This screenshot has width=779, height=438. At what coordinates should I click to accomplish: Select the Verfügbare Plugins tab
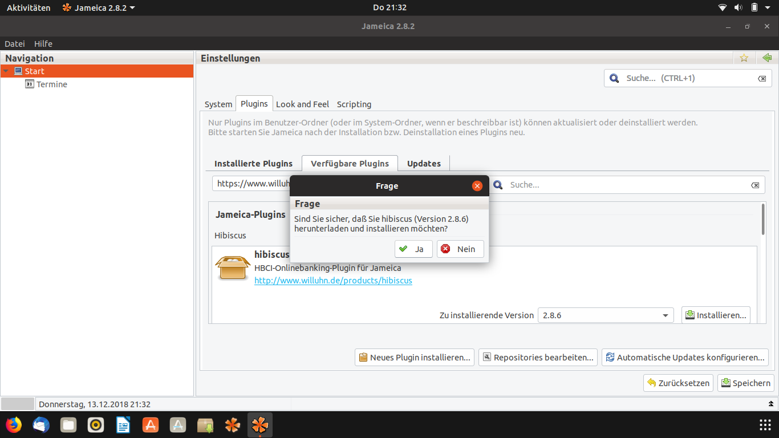click(x=350, y=163)
